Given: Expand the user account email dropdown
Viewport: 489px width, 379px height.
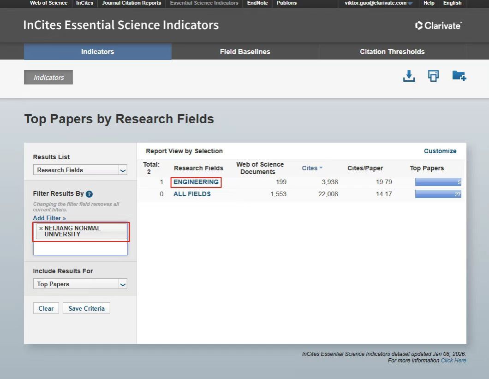Looking at the screenshot, I should [410, 3].
